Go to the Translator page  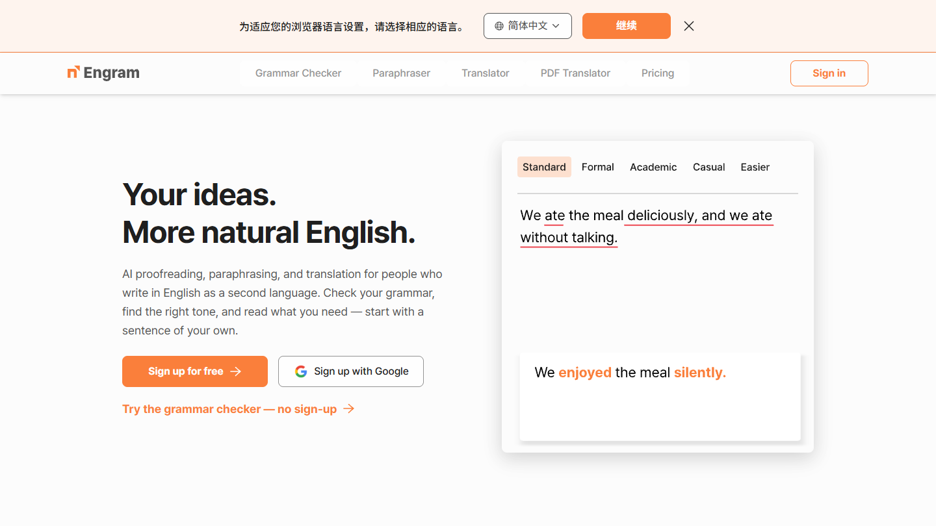[486, 73]
